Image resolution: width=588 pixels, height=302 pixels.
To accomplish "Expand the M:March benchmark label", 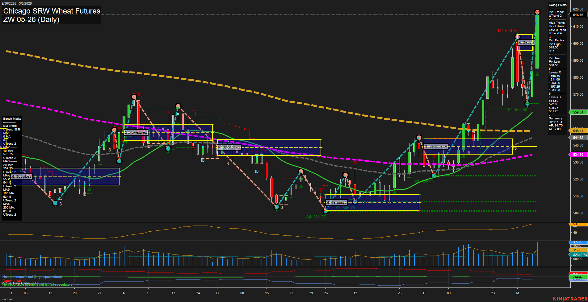I will click(x=526, y=42).
